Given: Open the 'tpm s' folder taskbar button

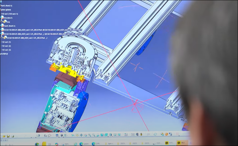Looking at the screenshot, I should [x=109, y=144].
